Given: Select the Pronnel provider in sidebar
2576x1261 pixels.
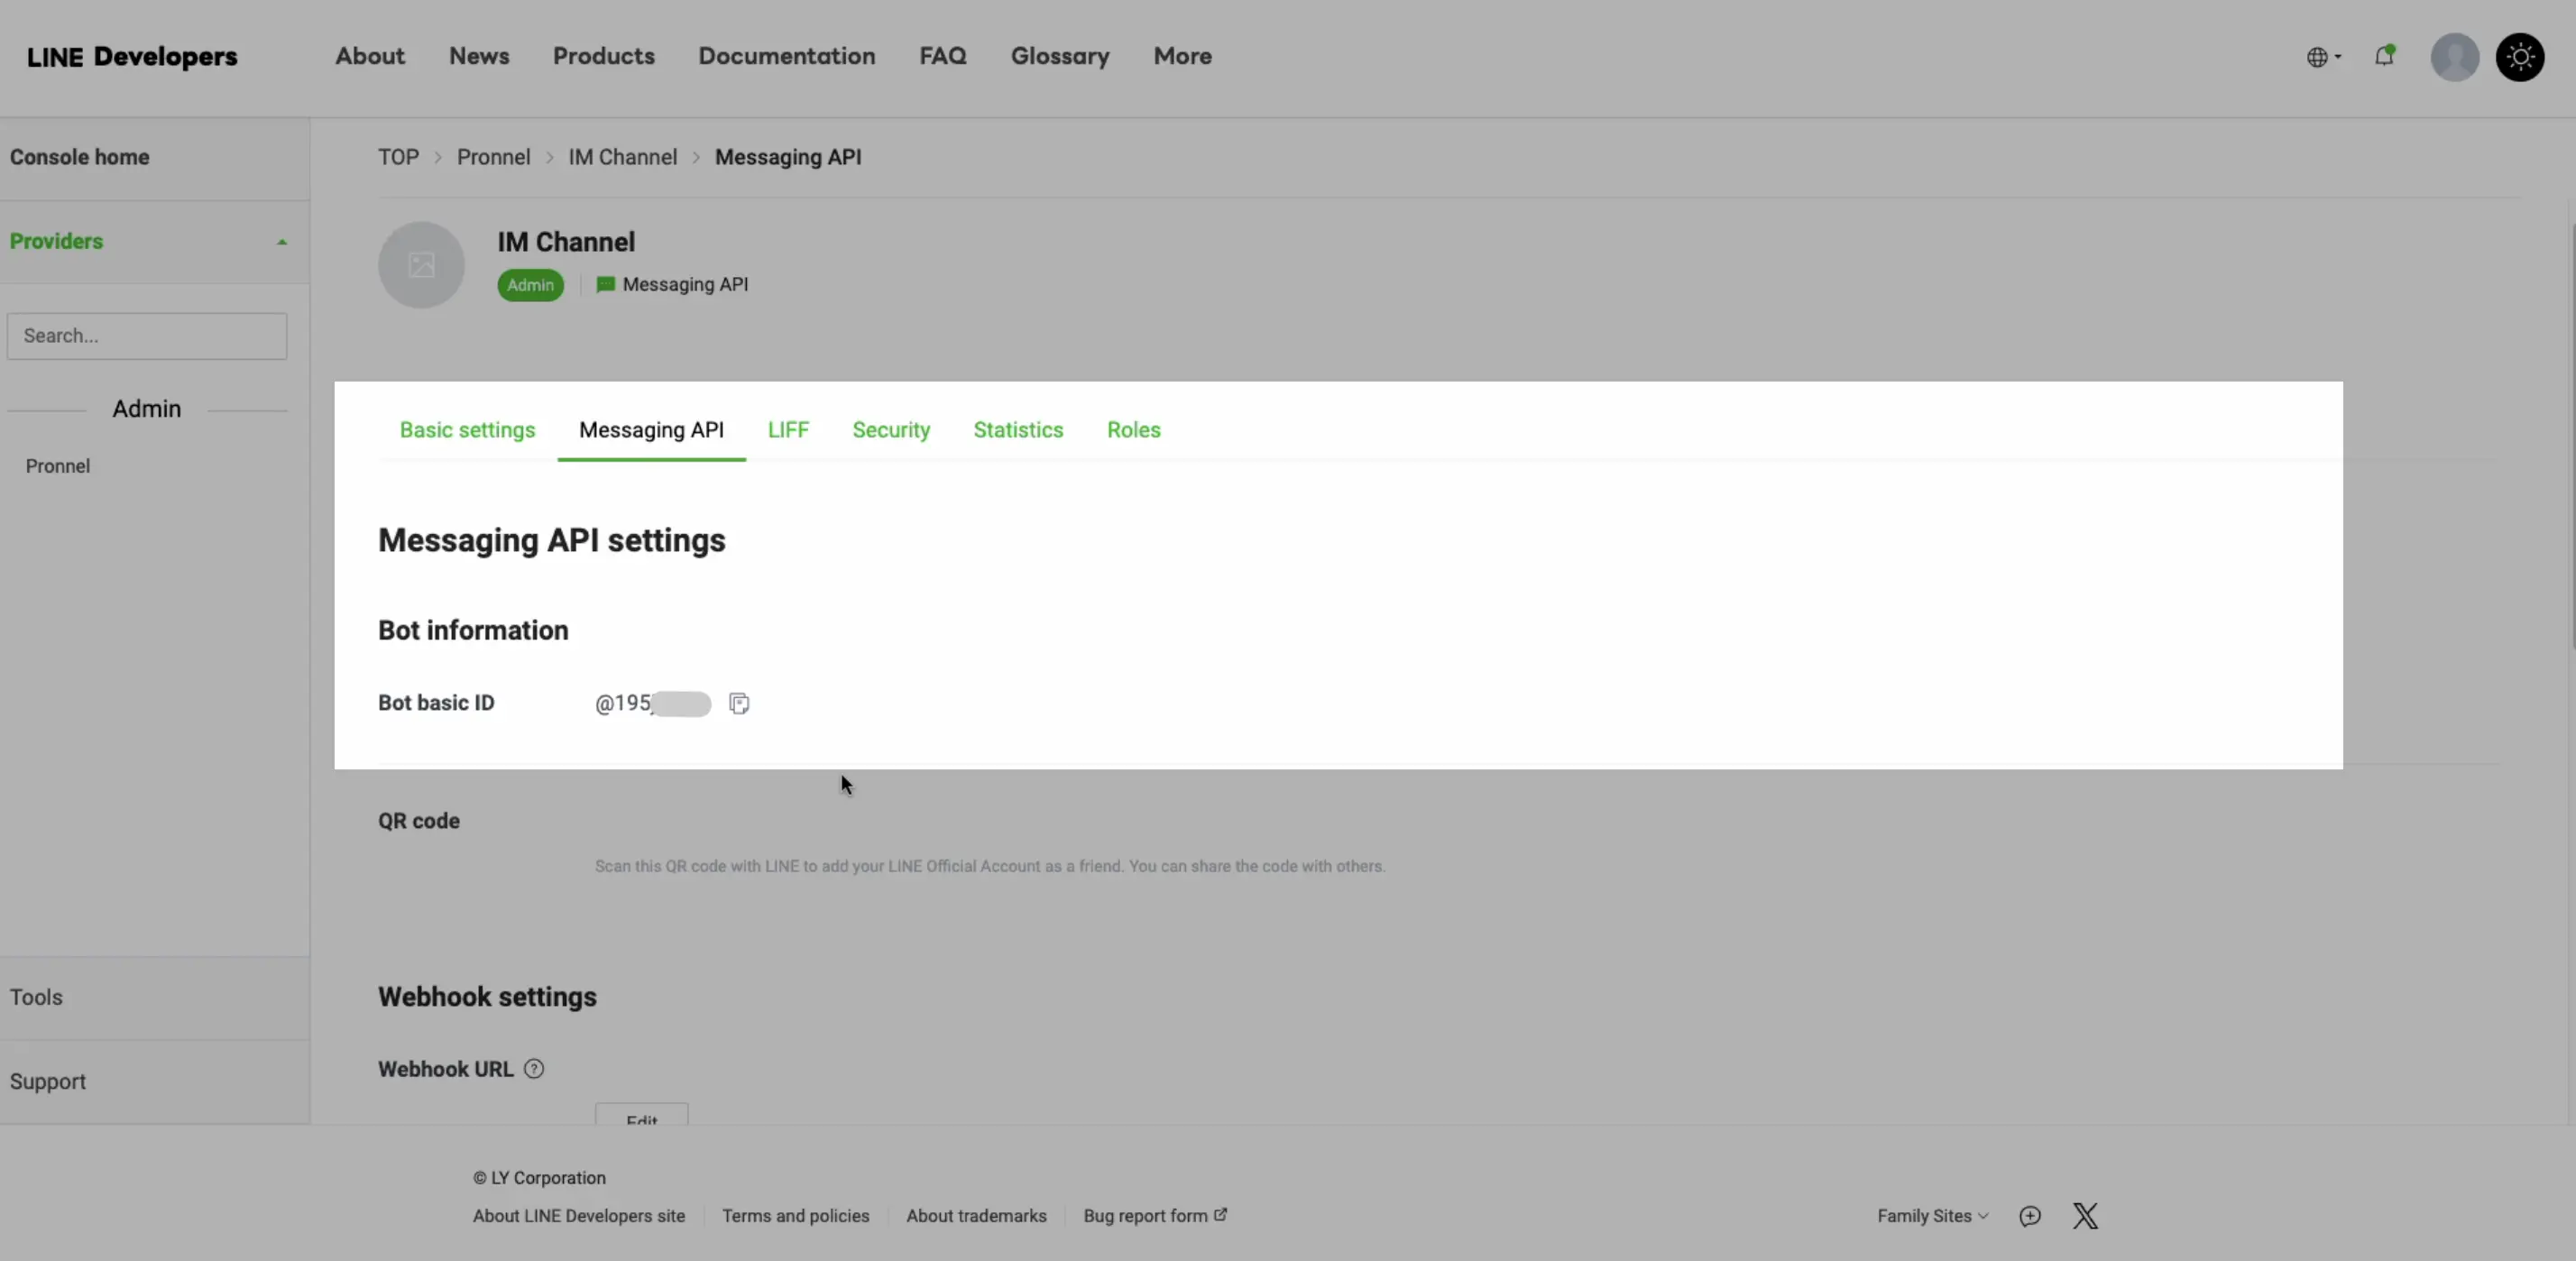Looking at the screenshot, I should coord(58,466).
